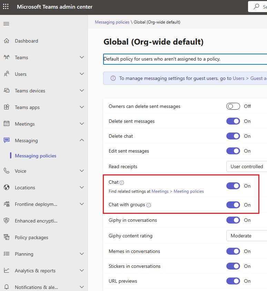Open Voice menu item label
This screenshot has height=291, width=267.
pyautogui.click(x=21, y=171)
